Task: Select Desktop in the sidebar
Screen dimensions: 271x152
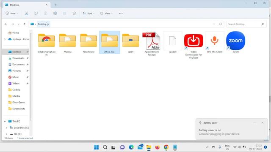Action: click(x=16, y=52)
